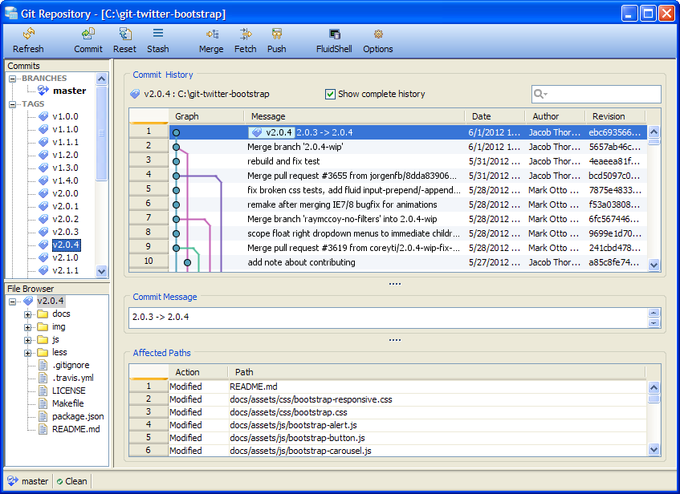This screenshot has width=680, height=494.
Task: Click the master branch status bar icon
Action: (13, 480)
